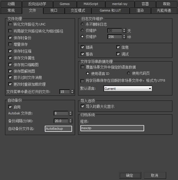Viewport: 178px width, 180px height.
Task: Toggle 保存视口缩略图 checkbox
Action: click(10, 64)
